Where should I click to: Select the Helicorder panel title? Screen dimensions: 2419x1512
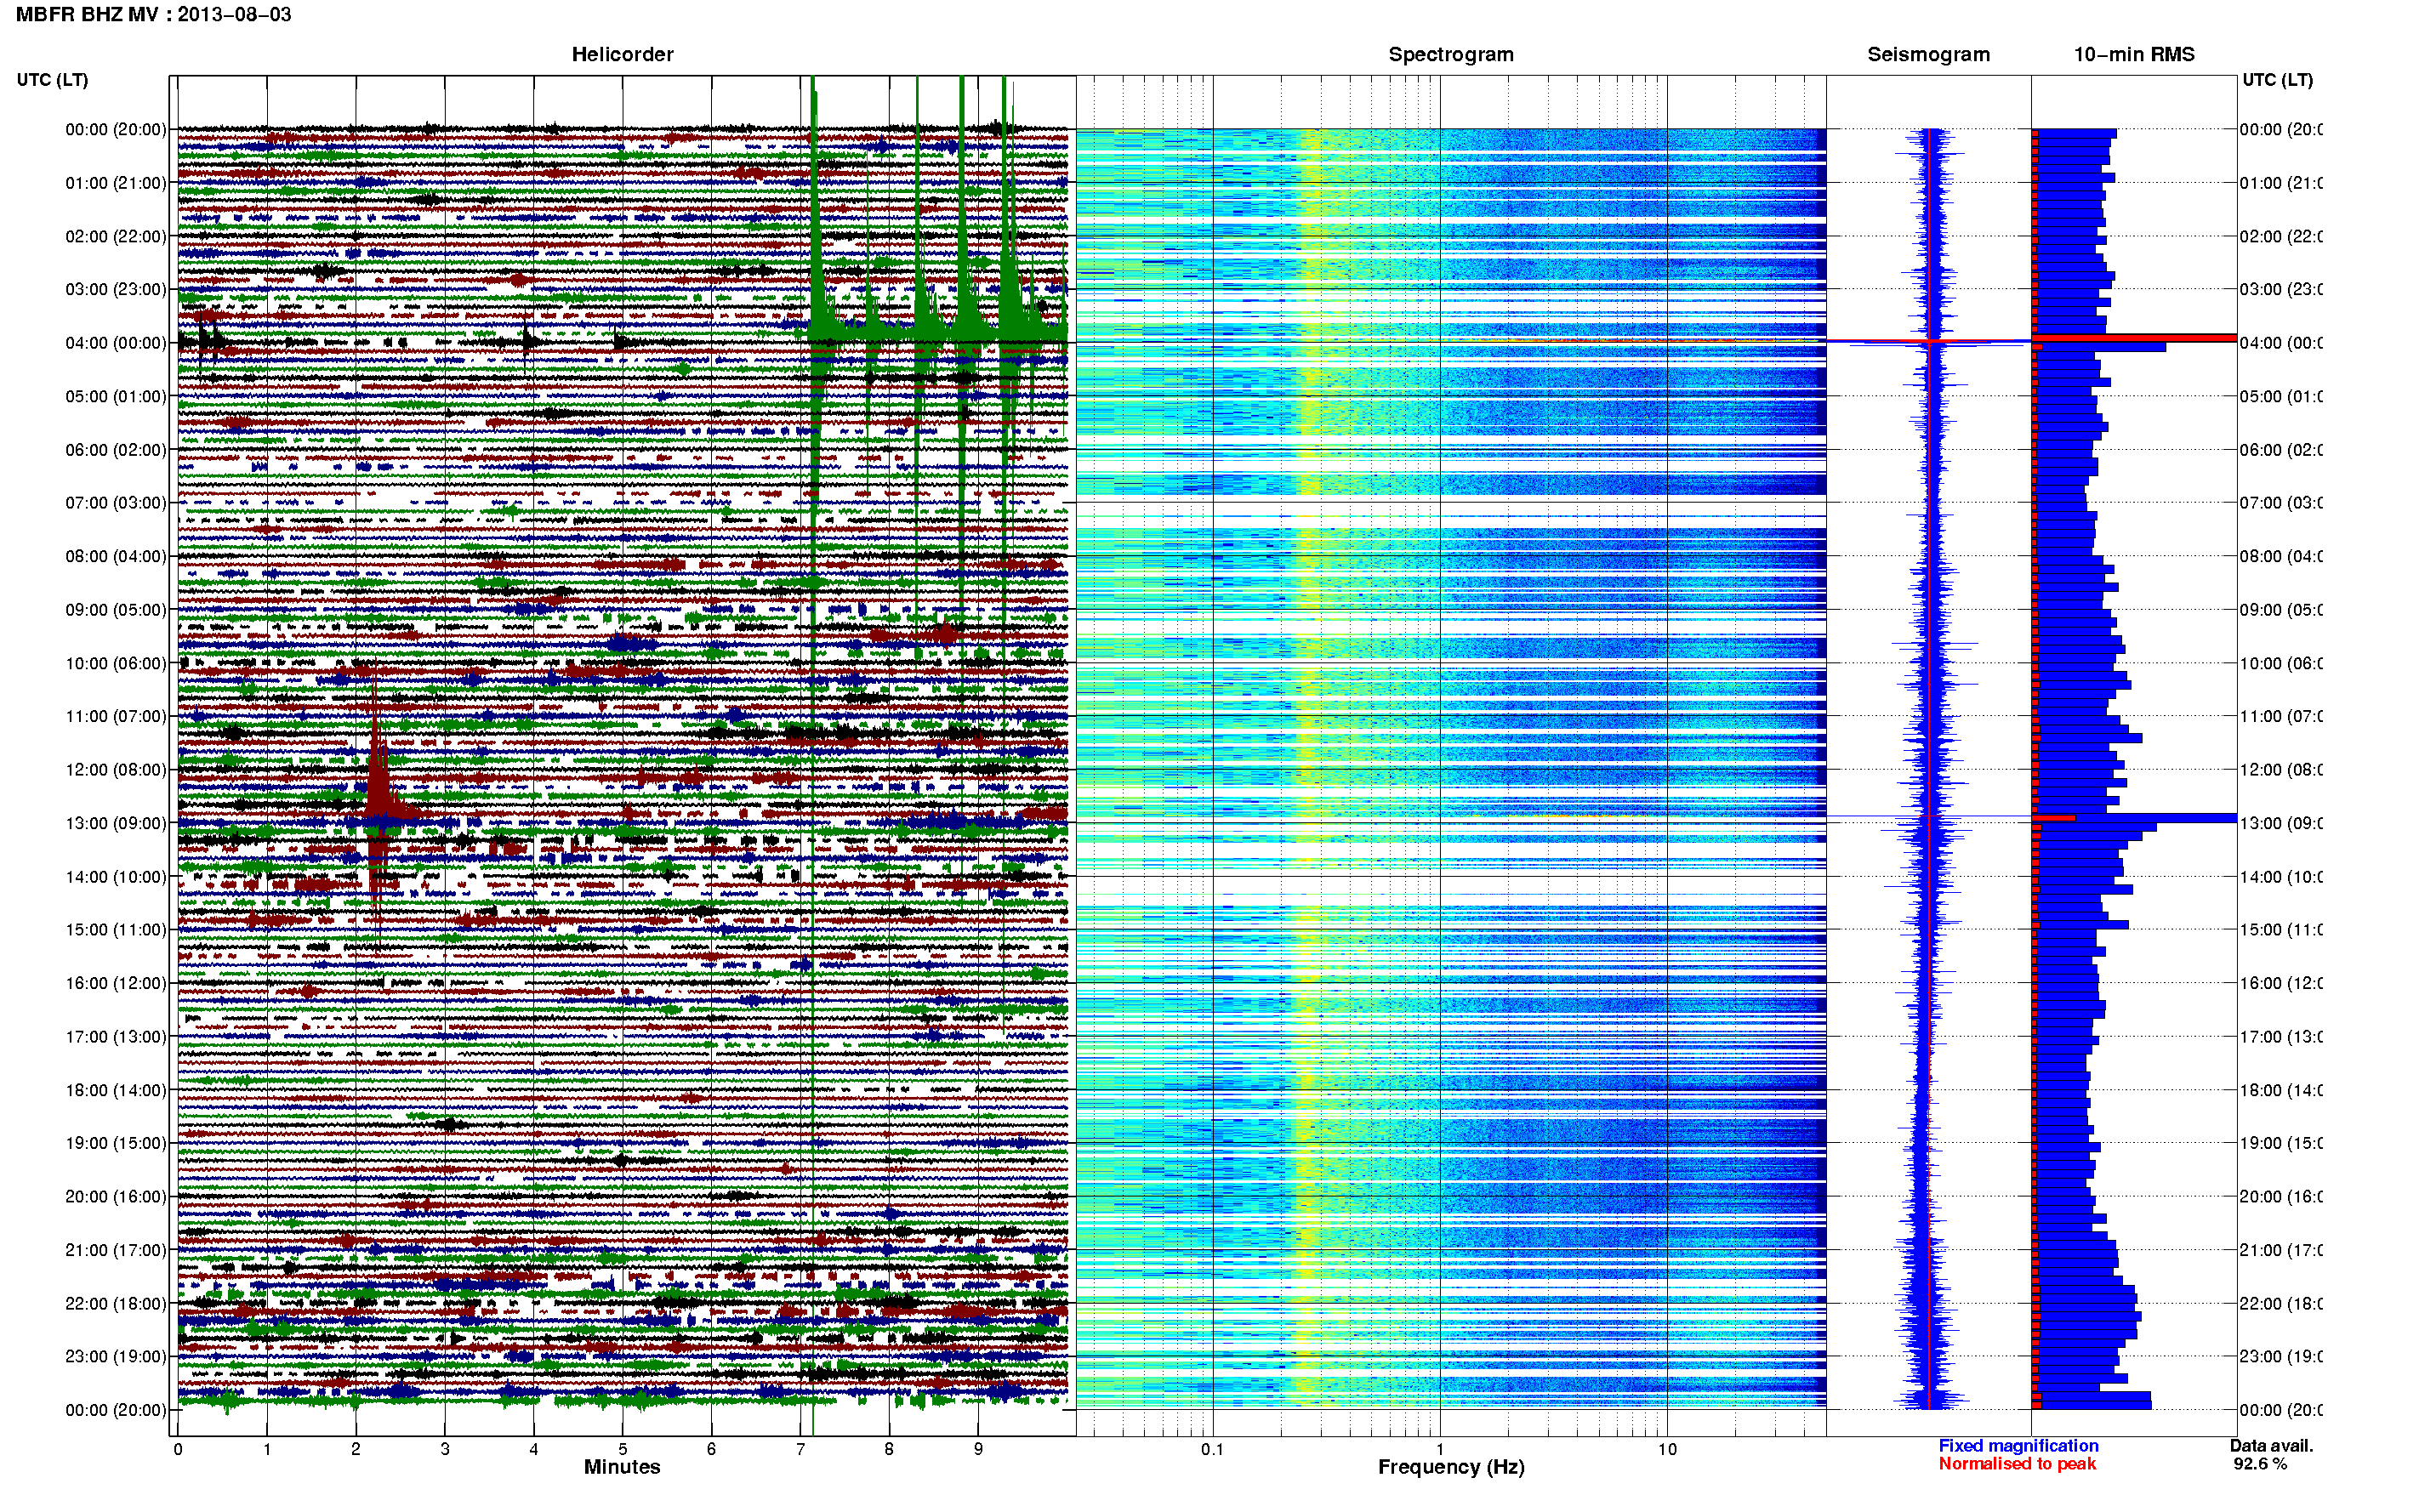tap(622, 54)
